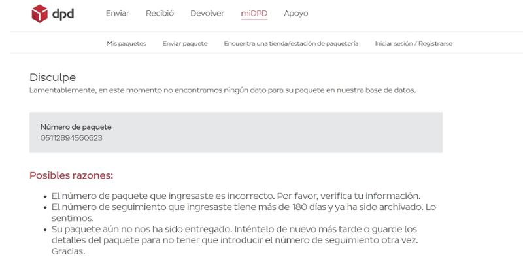Open the Enviar menu
This screenshot has width=523, height=280.
tap(118, 13)
